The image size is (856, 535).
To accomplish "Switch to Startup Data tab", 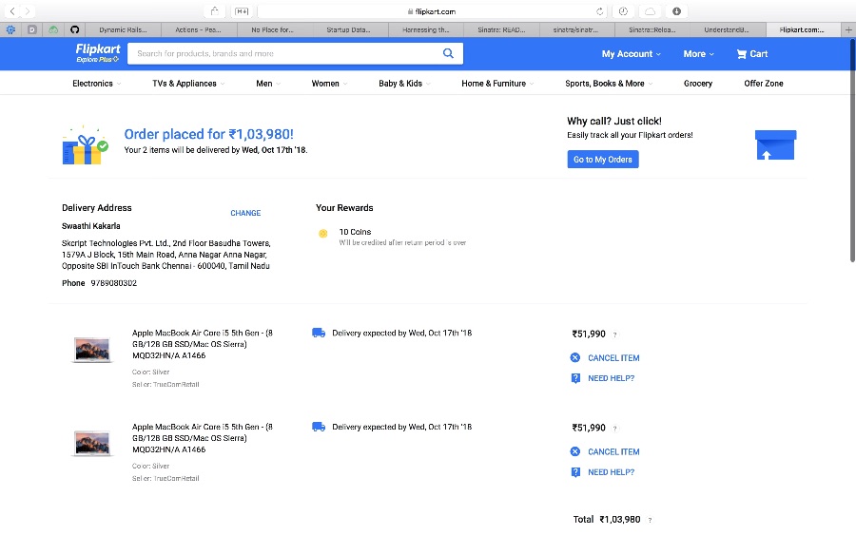I will (x=350, y=30).
